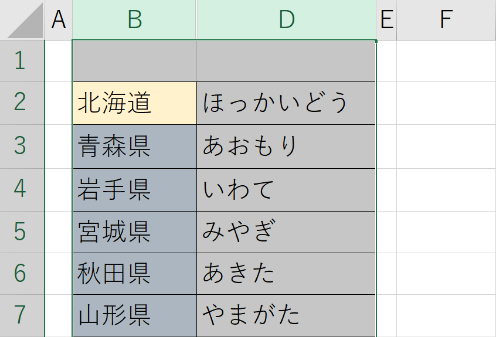Click the empty gray header cell B1
Image resolution: width=496 pixels, height=337 pixels.
tap(135, 61)
